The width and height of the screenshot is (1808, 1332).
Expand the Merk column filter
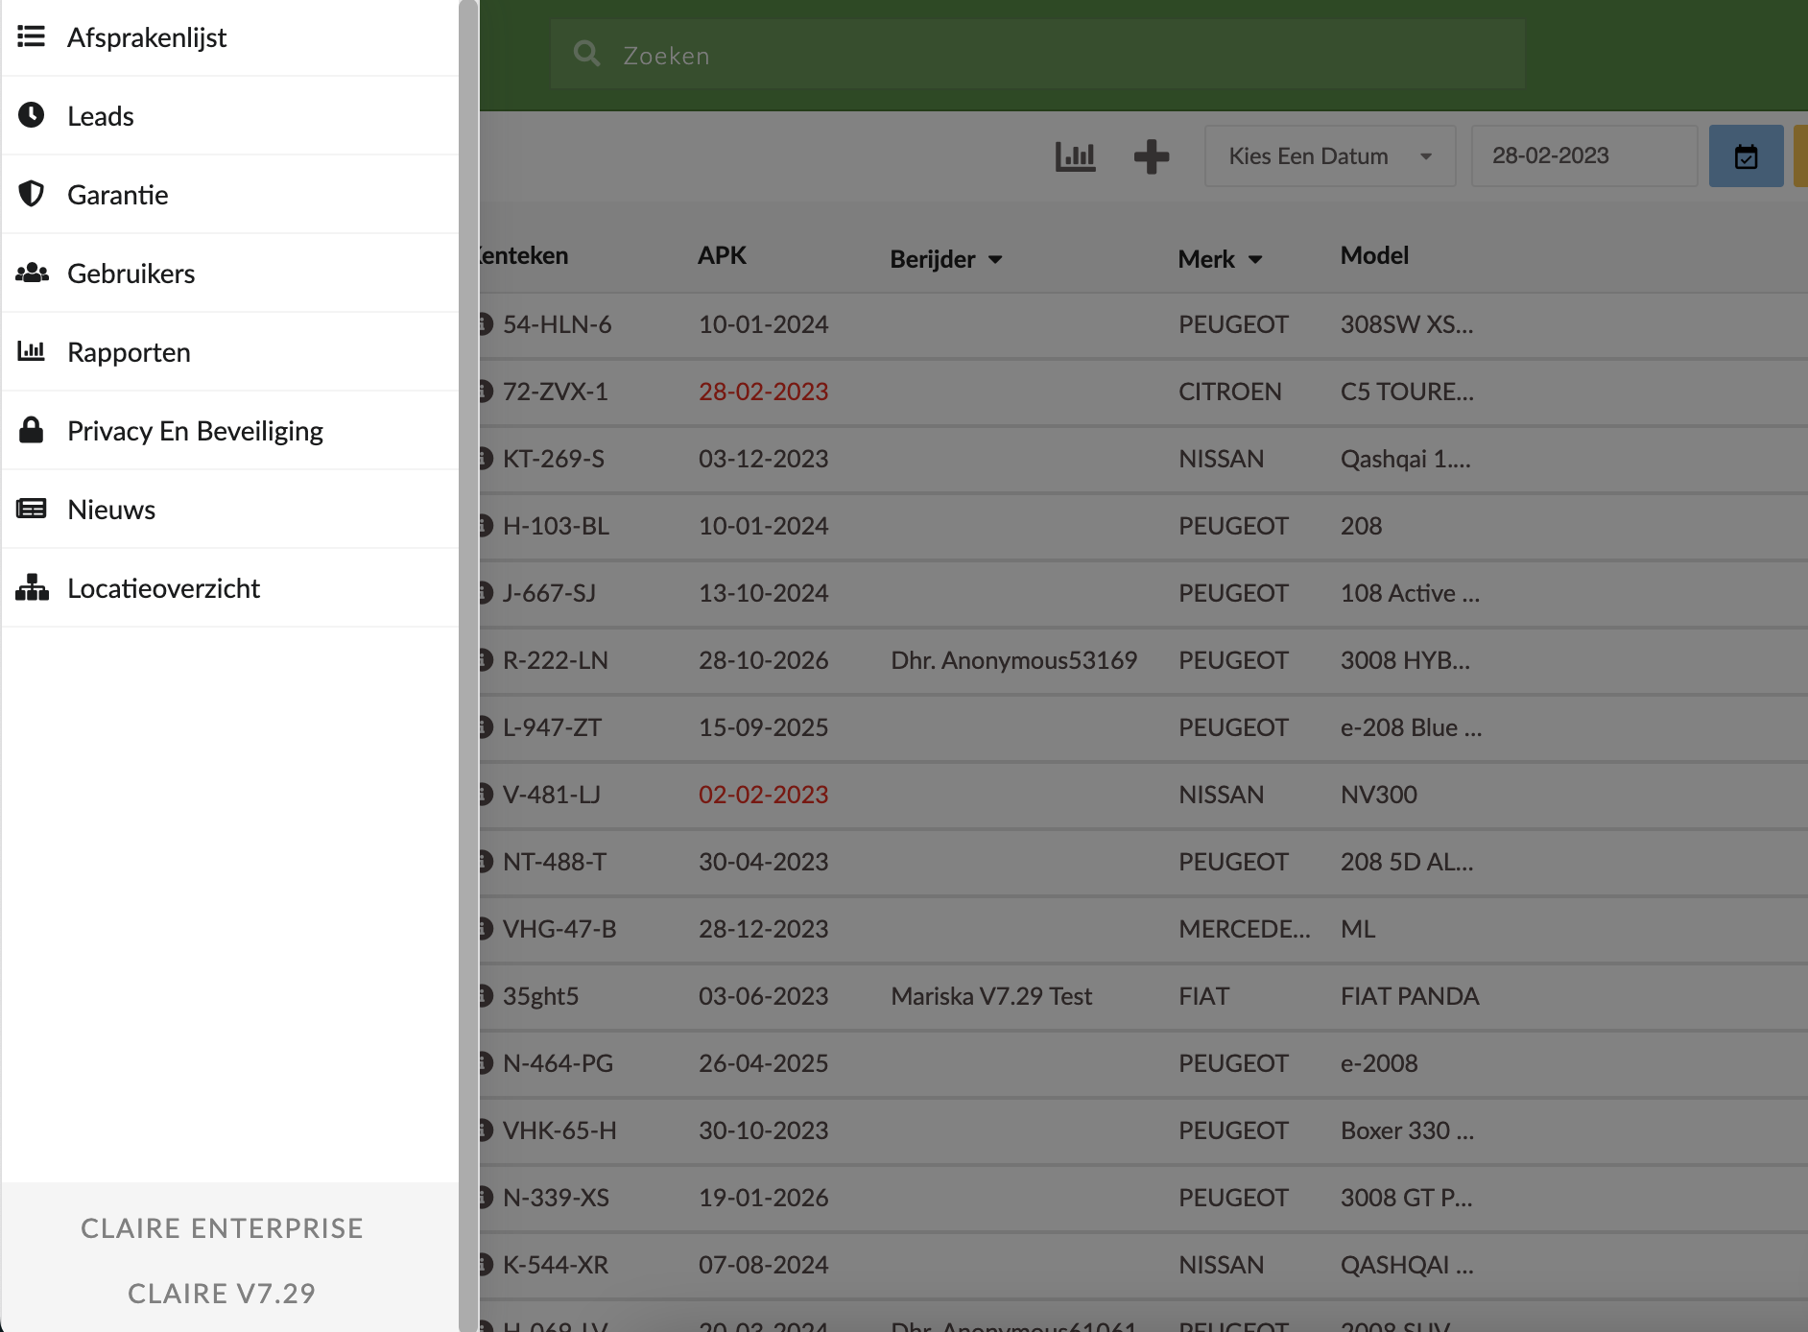coord(1255,260)
